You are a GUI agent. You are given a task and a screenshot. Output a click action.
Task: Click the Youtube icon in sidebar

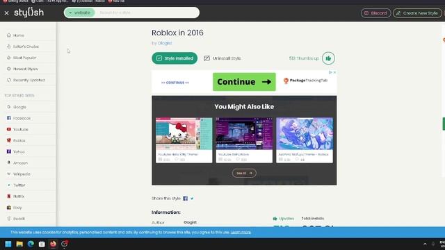click(x=9, y=129)
